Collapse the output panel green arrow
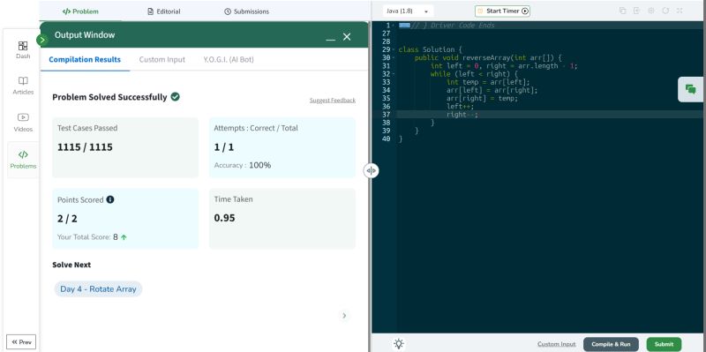 tap(41, 40)
